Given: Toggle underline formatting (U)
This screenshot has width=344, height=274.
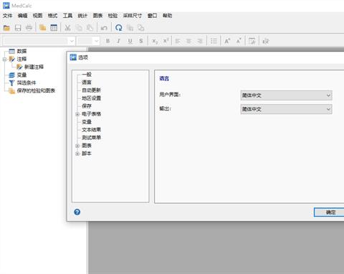Looking at the screenshot, I should (x=130, y=41).
